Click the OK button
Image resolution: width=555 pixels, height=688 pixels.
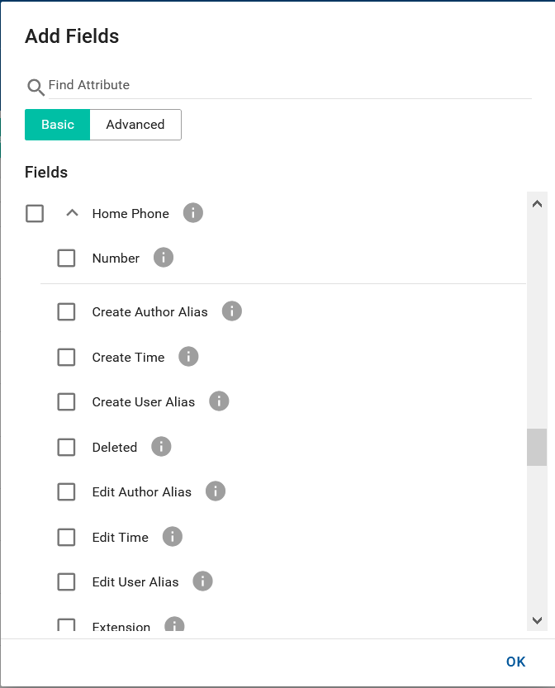coord(515,662)
